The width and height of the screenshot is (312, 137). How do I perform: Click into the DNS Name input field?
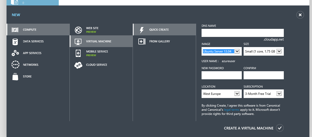pyautogui.click(x=243, y=33)
